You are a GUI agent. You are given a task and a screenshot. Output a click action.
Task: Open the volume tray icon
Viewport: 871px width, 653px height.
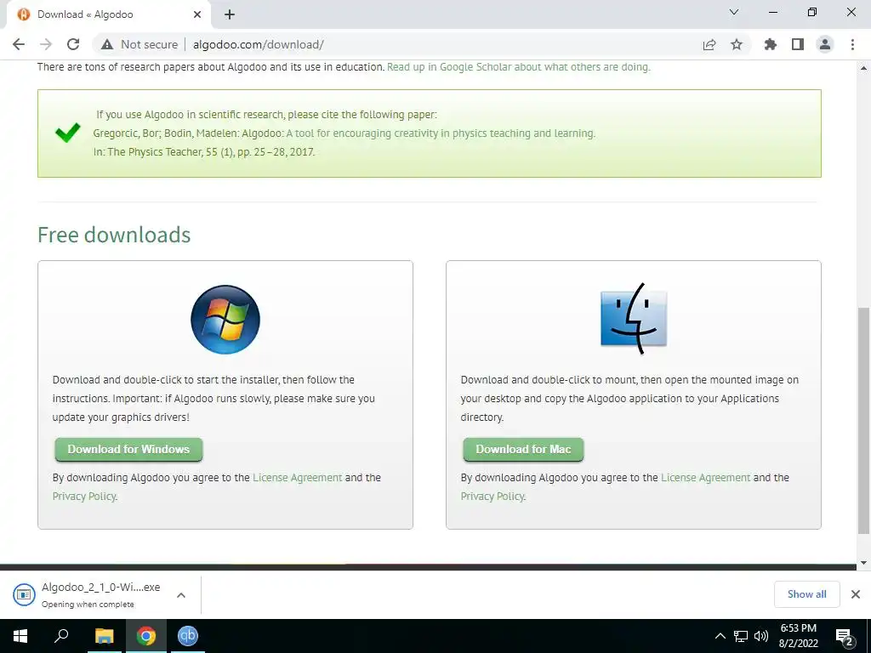[761, 636]
